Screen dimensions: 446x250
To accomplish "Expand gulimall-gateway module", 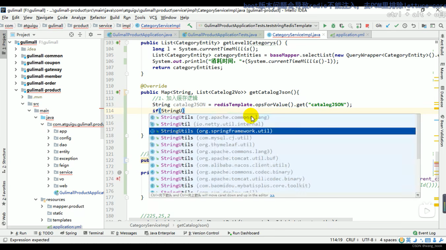I will tap(16, 69).
